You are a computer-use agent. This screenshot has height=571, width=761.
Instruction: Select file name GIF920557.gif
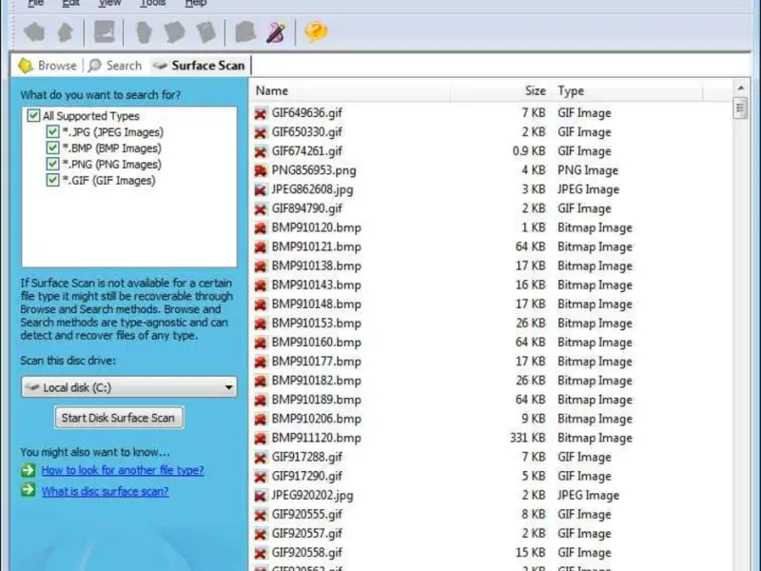pos(306,534)
